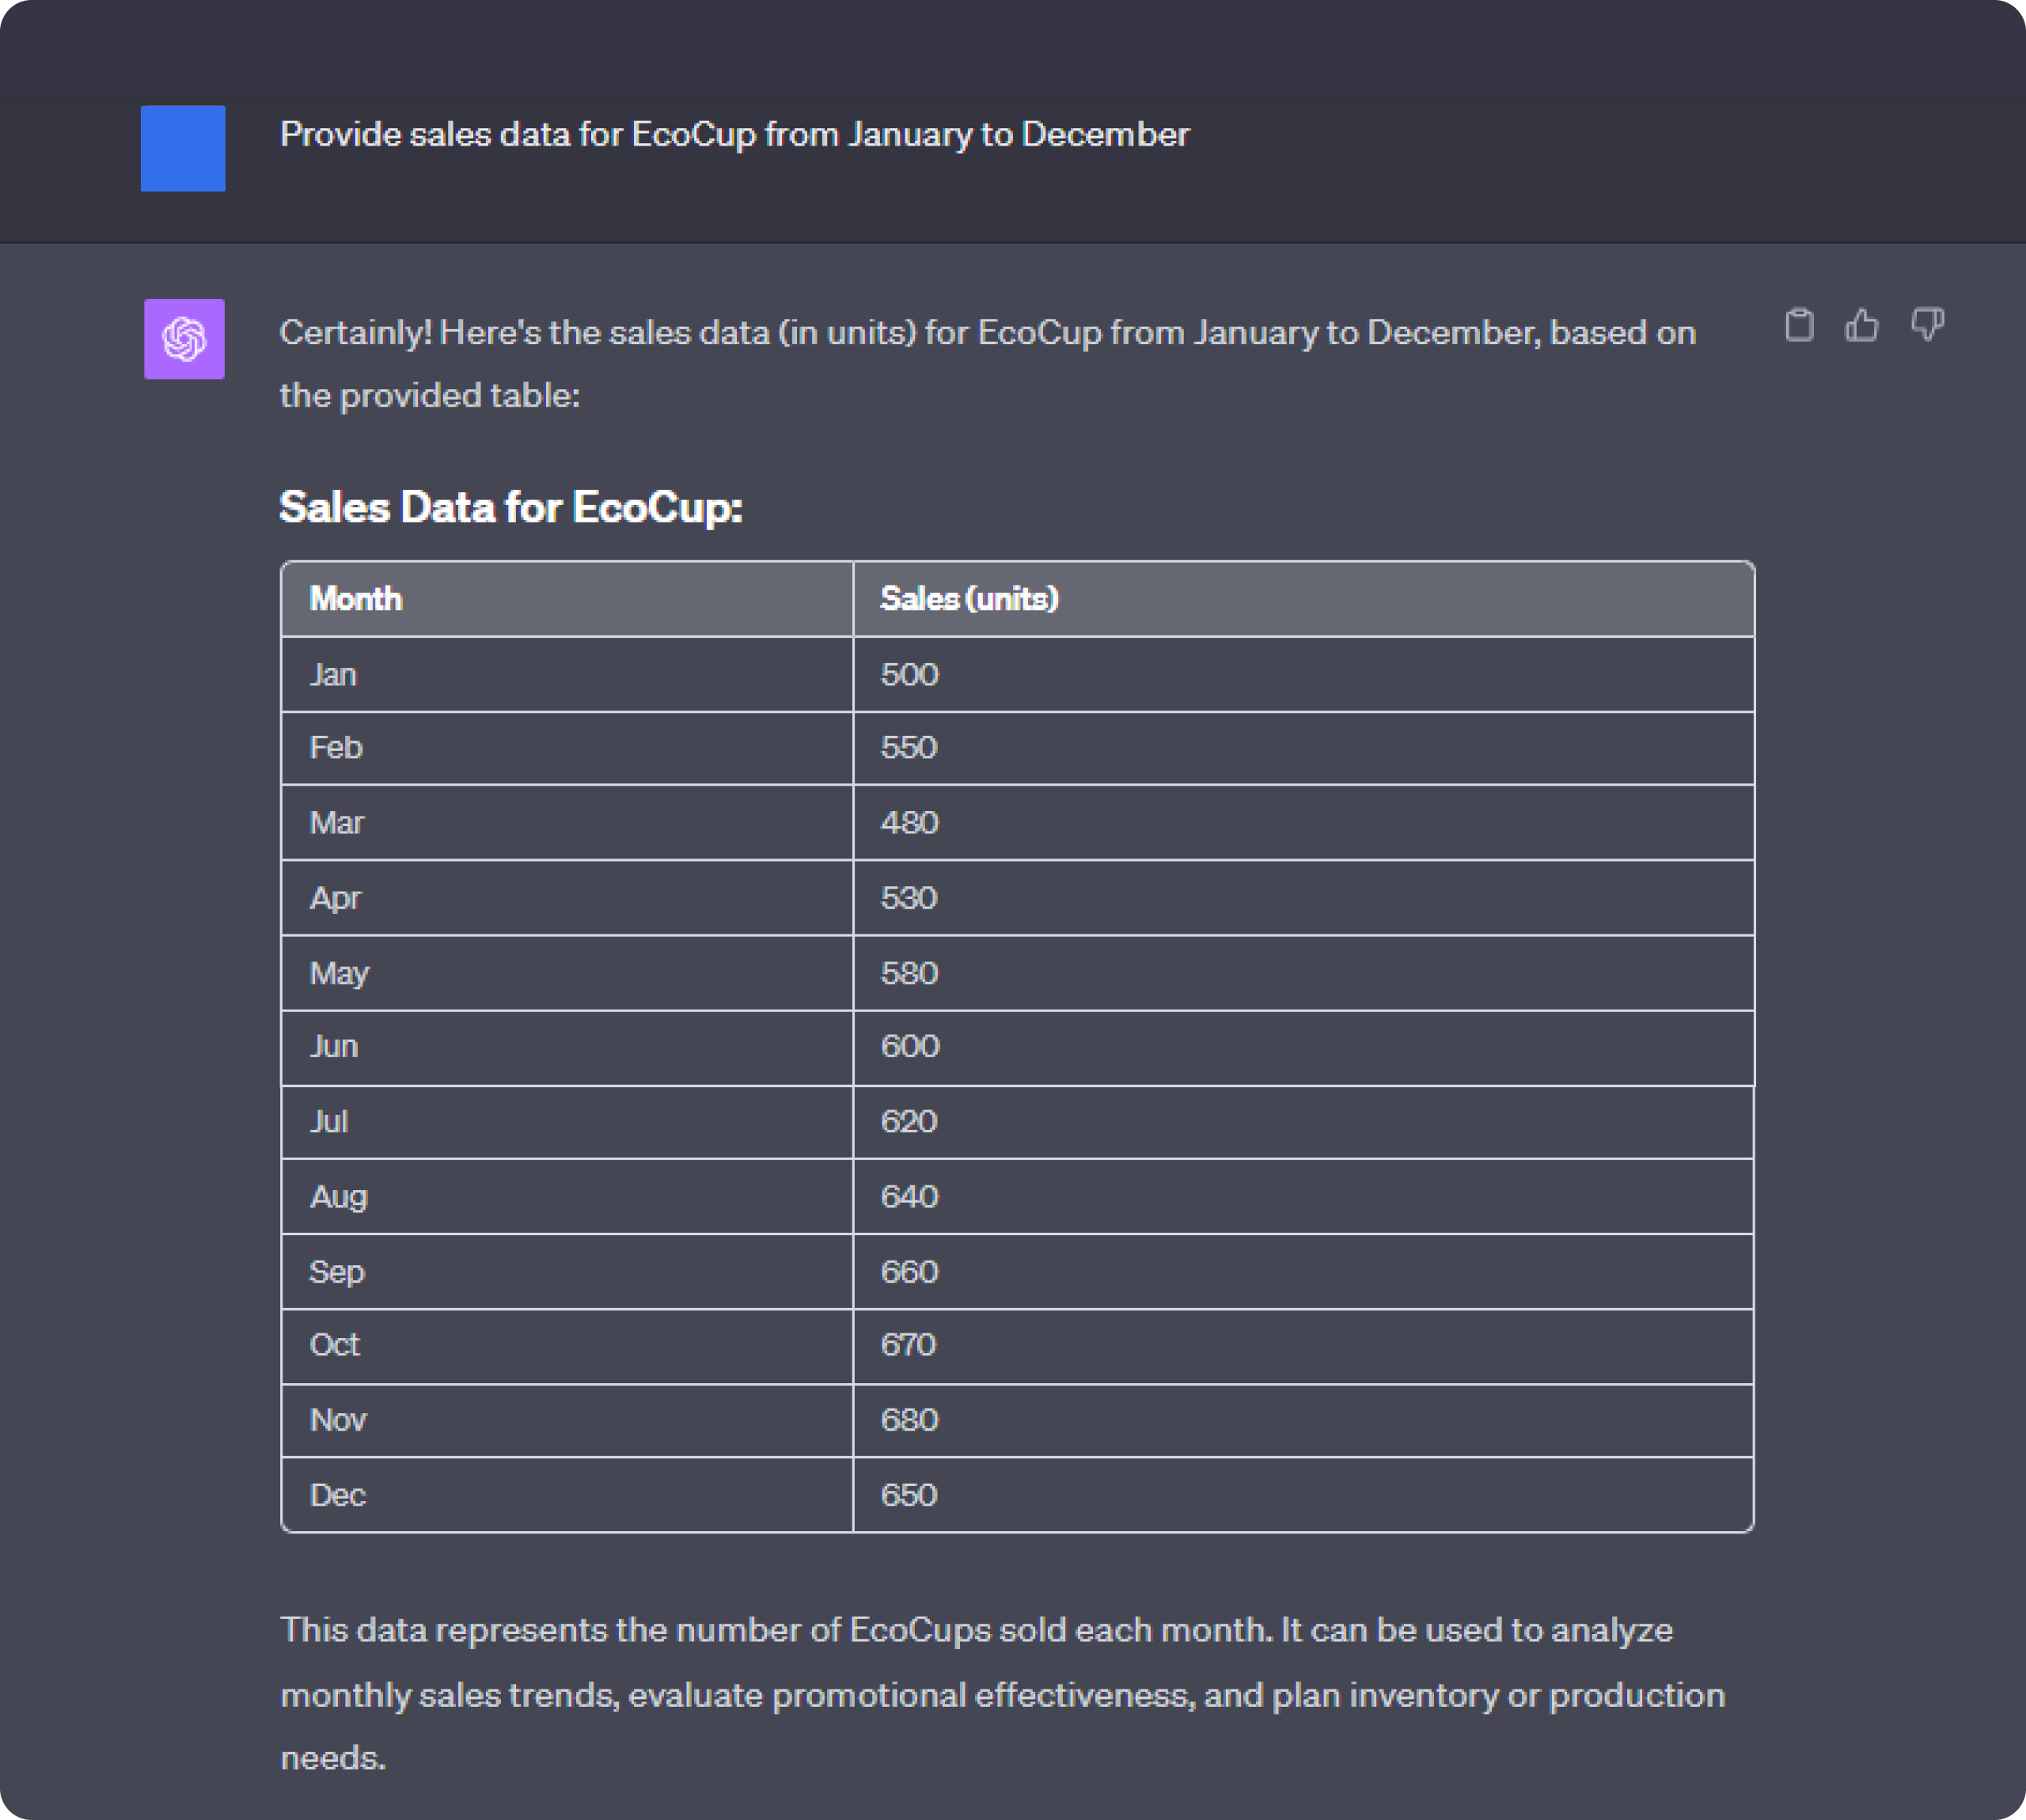
Task: Click the closing paragraph about monthly trends
Action: pos(1000,1694)
